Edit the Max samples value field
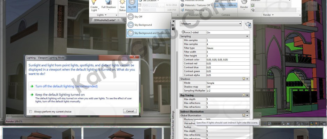This screenshot has height=139, width=327. click(x=228, y=44)
